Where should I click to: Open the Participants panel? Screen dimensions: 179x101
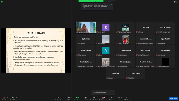pyautogui.click(x=58, y=98)
